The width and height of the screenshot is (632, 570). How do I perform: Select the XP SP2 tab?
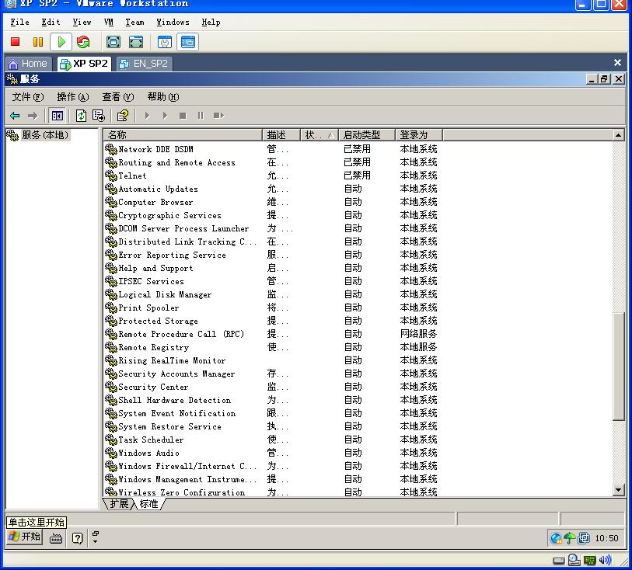84,64
